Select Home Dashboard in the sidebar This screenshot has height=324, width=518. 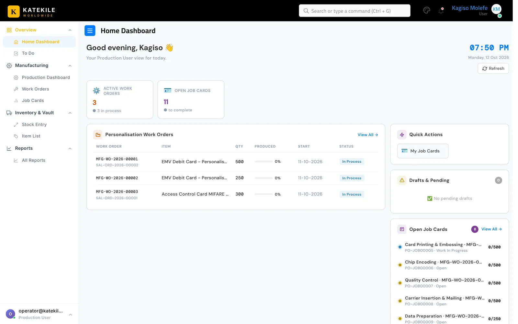[39, 42]
